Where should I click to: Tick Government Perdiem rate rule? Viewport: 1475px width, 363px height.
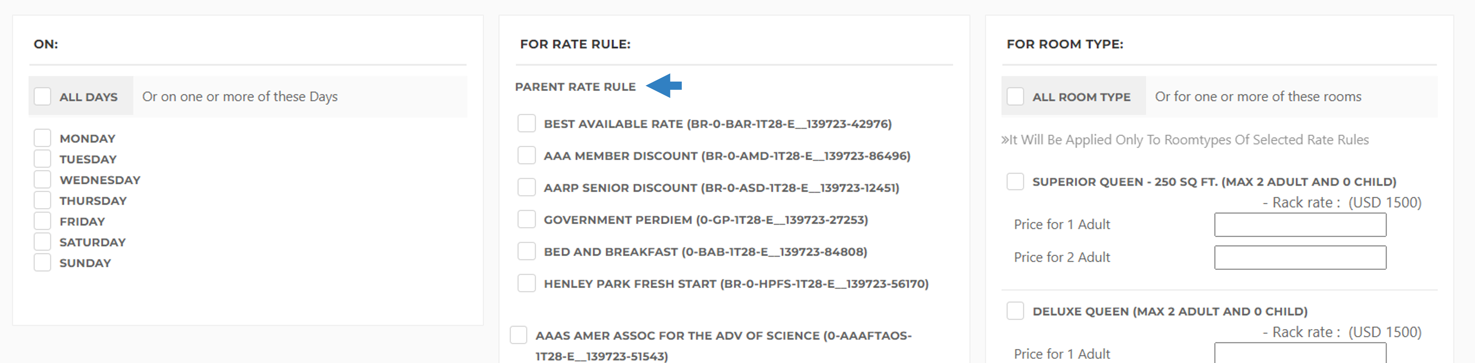click(x=526, y=219)
